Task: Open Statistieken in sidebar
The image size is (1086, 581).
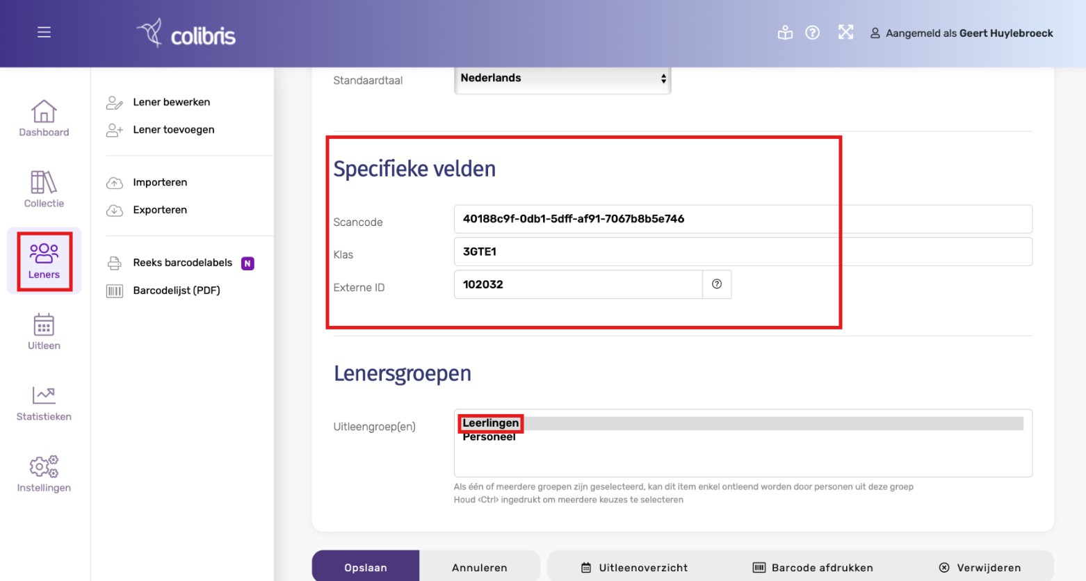Action: point(44,403)
